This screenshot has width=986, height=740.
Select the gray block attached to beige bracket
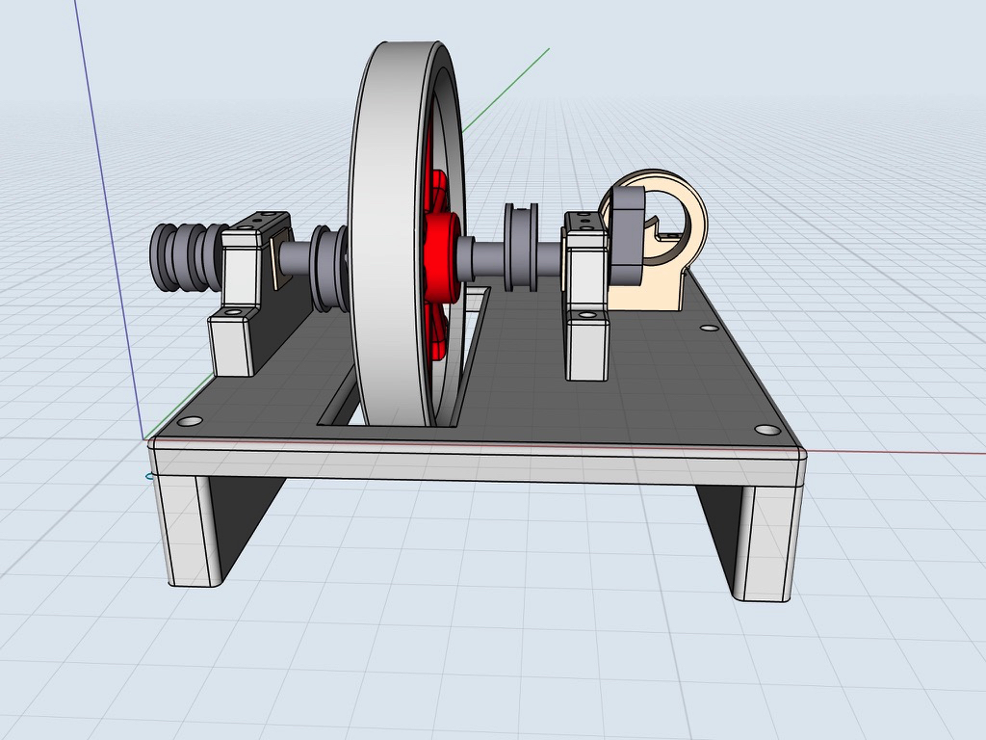point(626,235)
